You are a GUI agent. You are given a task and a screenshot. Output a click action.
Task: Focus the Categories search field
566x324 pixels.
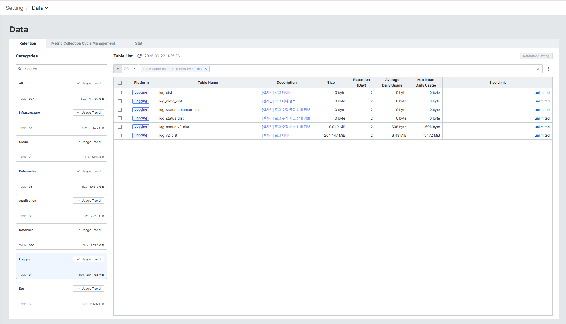pyautogui.click(x=61, y=69)
